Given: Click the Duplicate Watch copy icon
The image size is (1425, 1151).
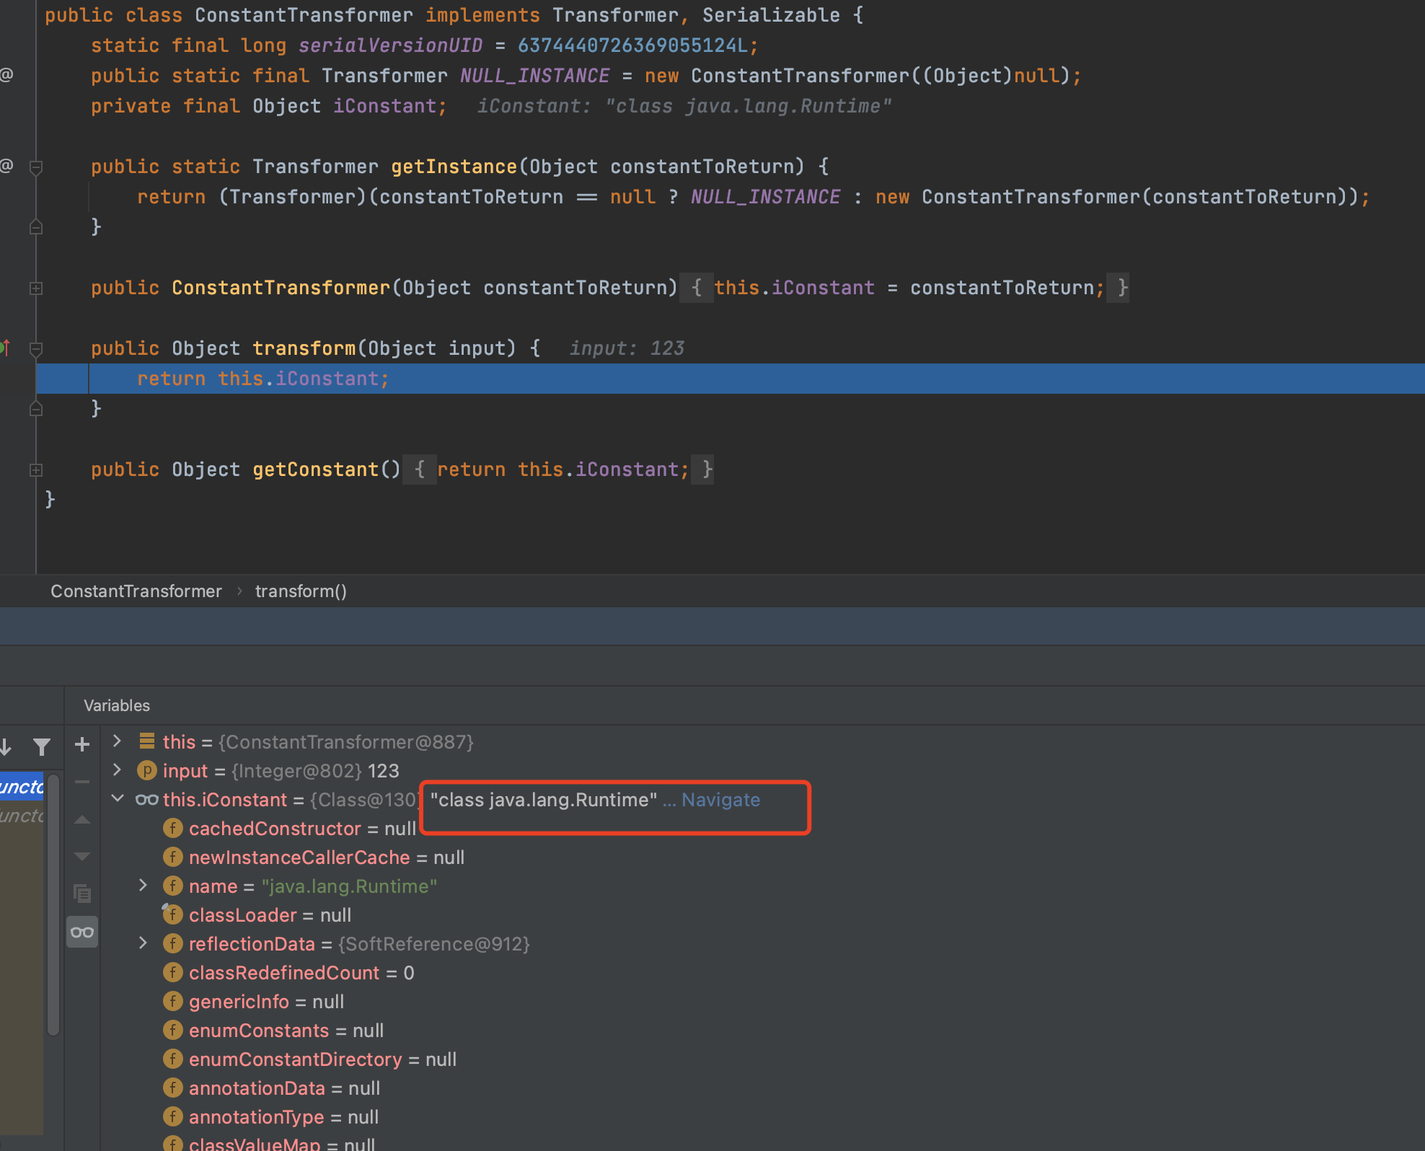Looking at the screenshot, I should 82,894.
